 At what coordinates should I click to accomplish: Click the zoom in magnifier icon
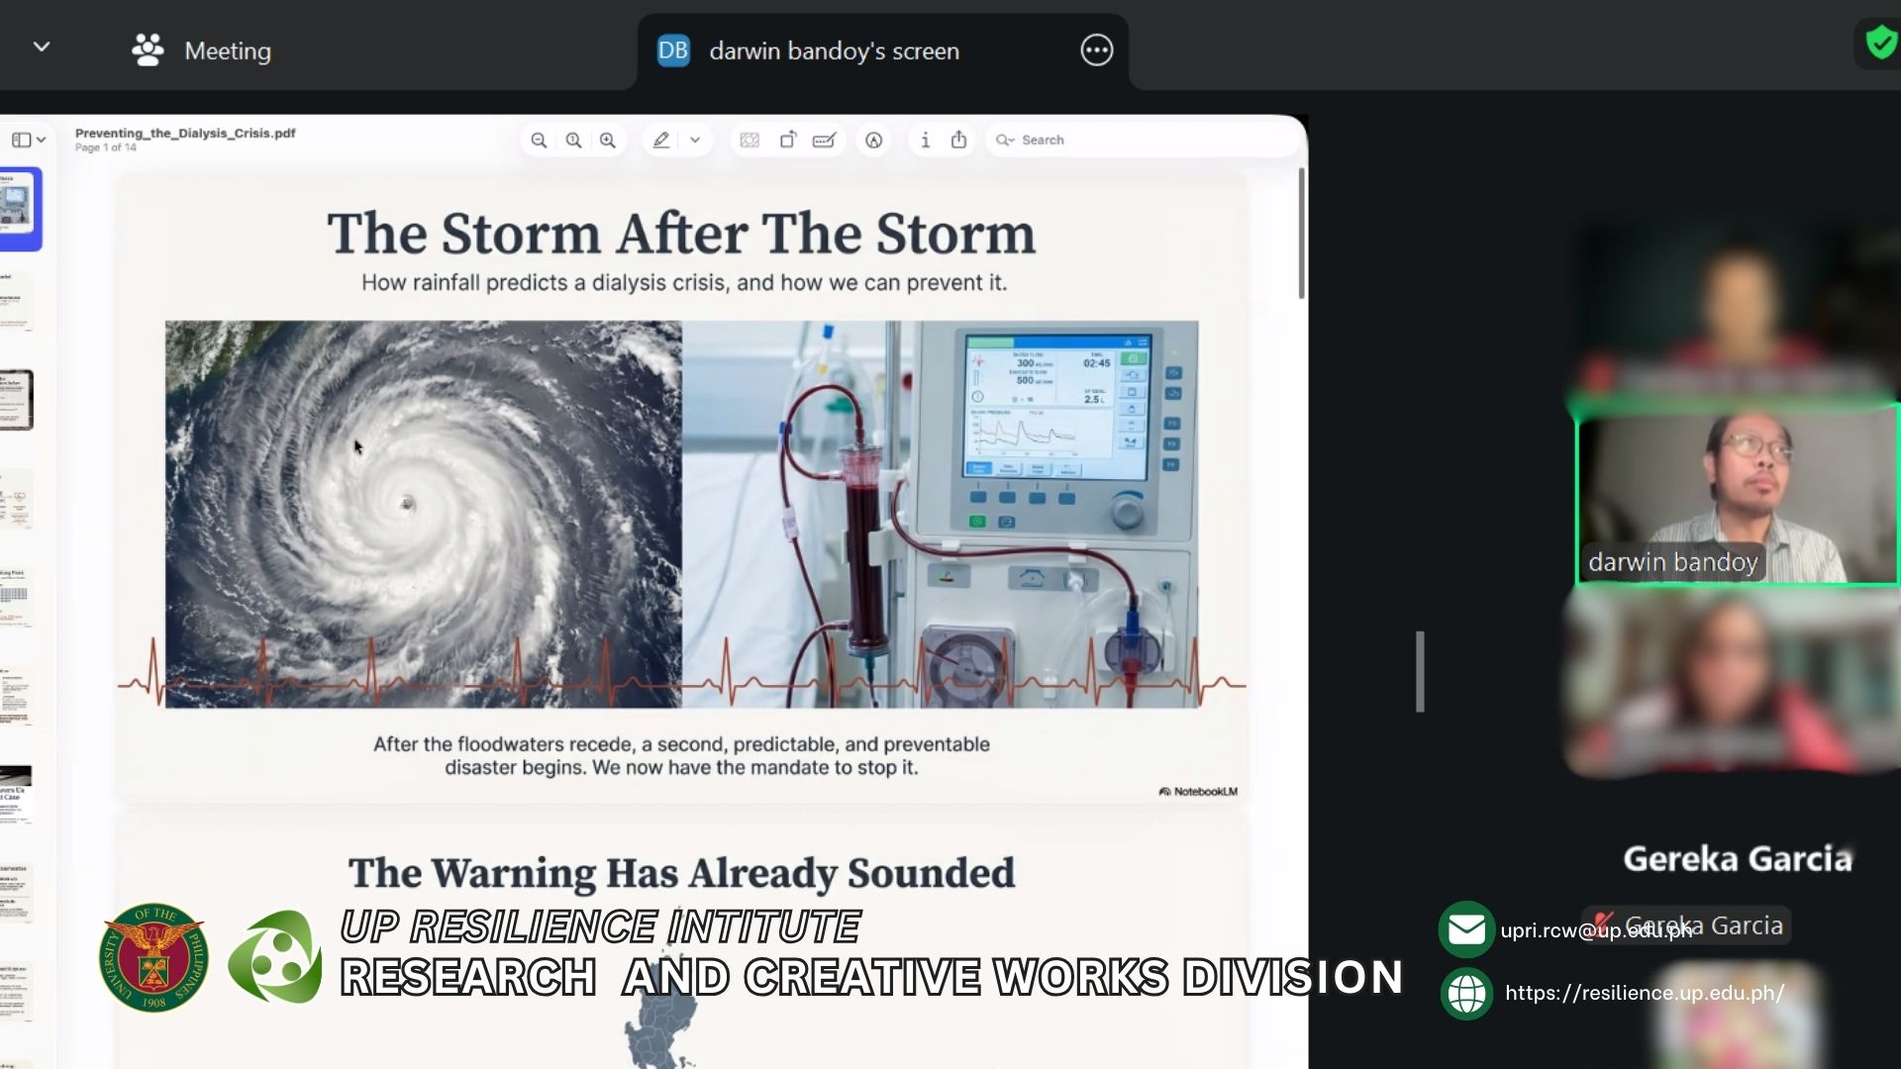608,141
